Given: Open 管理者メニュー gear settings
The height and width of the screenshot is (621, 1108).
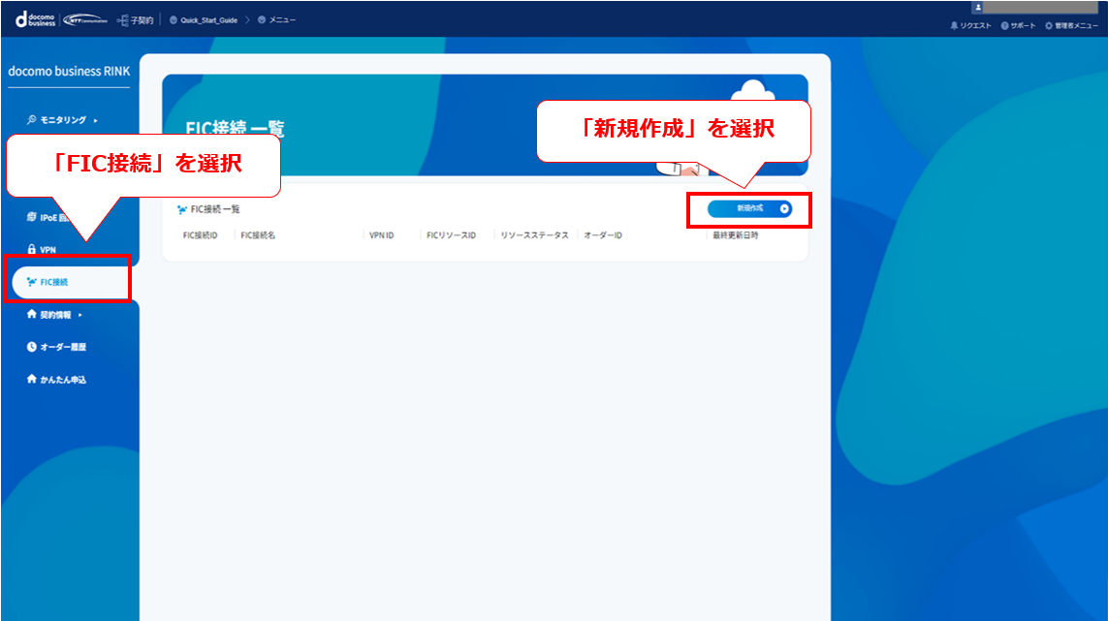Looking at the screenshot, I should point(1049,25).
